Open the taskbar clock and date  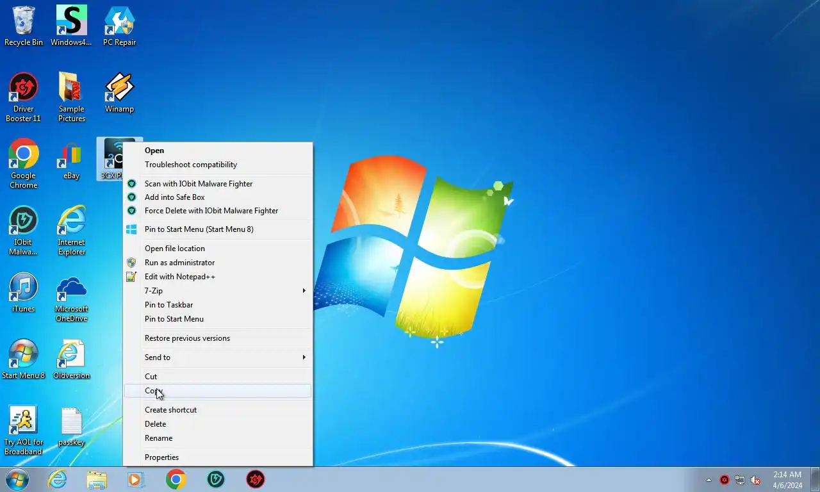pyautogui.click(x=787, y=480)
